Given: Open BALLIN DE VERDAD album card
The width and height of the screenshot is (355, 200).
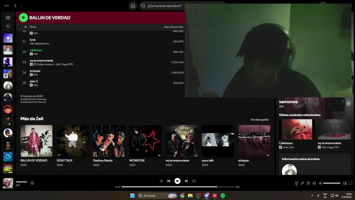Looking at the screenshot, I should pos(36,146).
